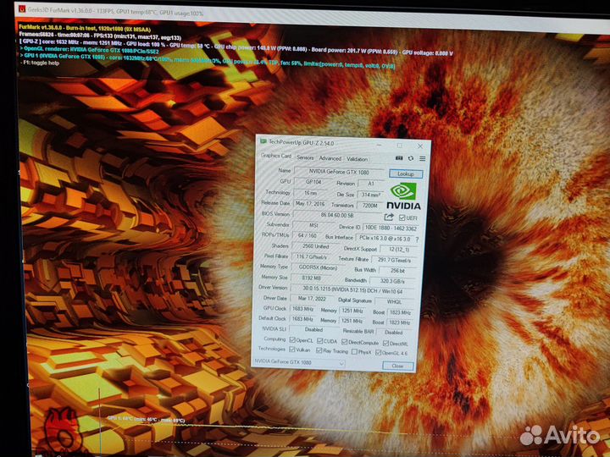Click the FurMark window title icon
The height and width of the screenshot is (457, 610).
tap(7, 4)
